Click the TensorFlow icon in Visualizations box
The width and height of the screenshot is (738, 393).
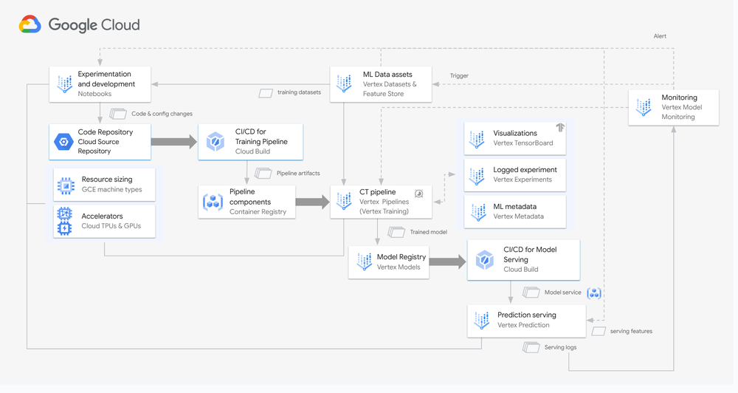click(559, 127)
